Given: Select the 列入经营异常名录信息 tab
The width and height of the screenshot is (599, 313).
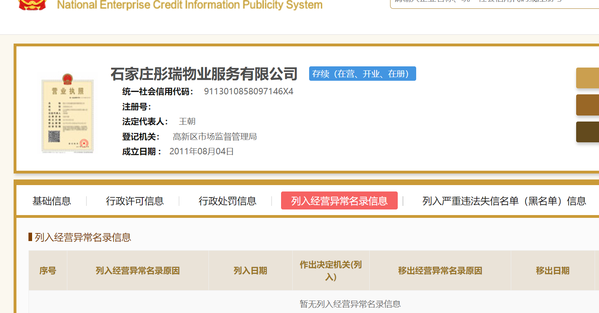Looking at the screenshot, I should [339, 201].
